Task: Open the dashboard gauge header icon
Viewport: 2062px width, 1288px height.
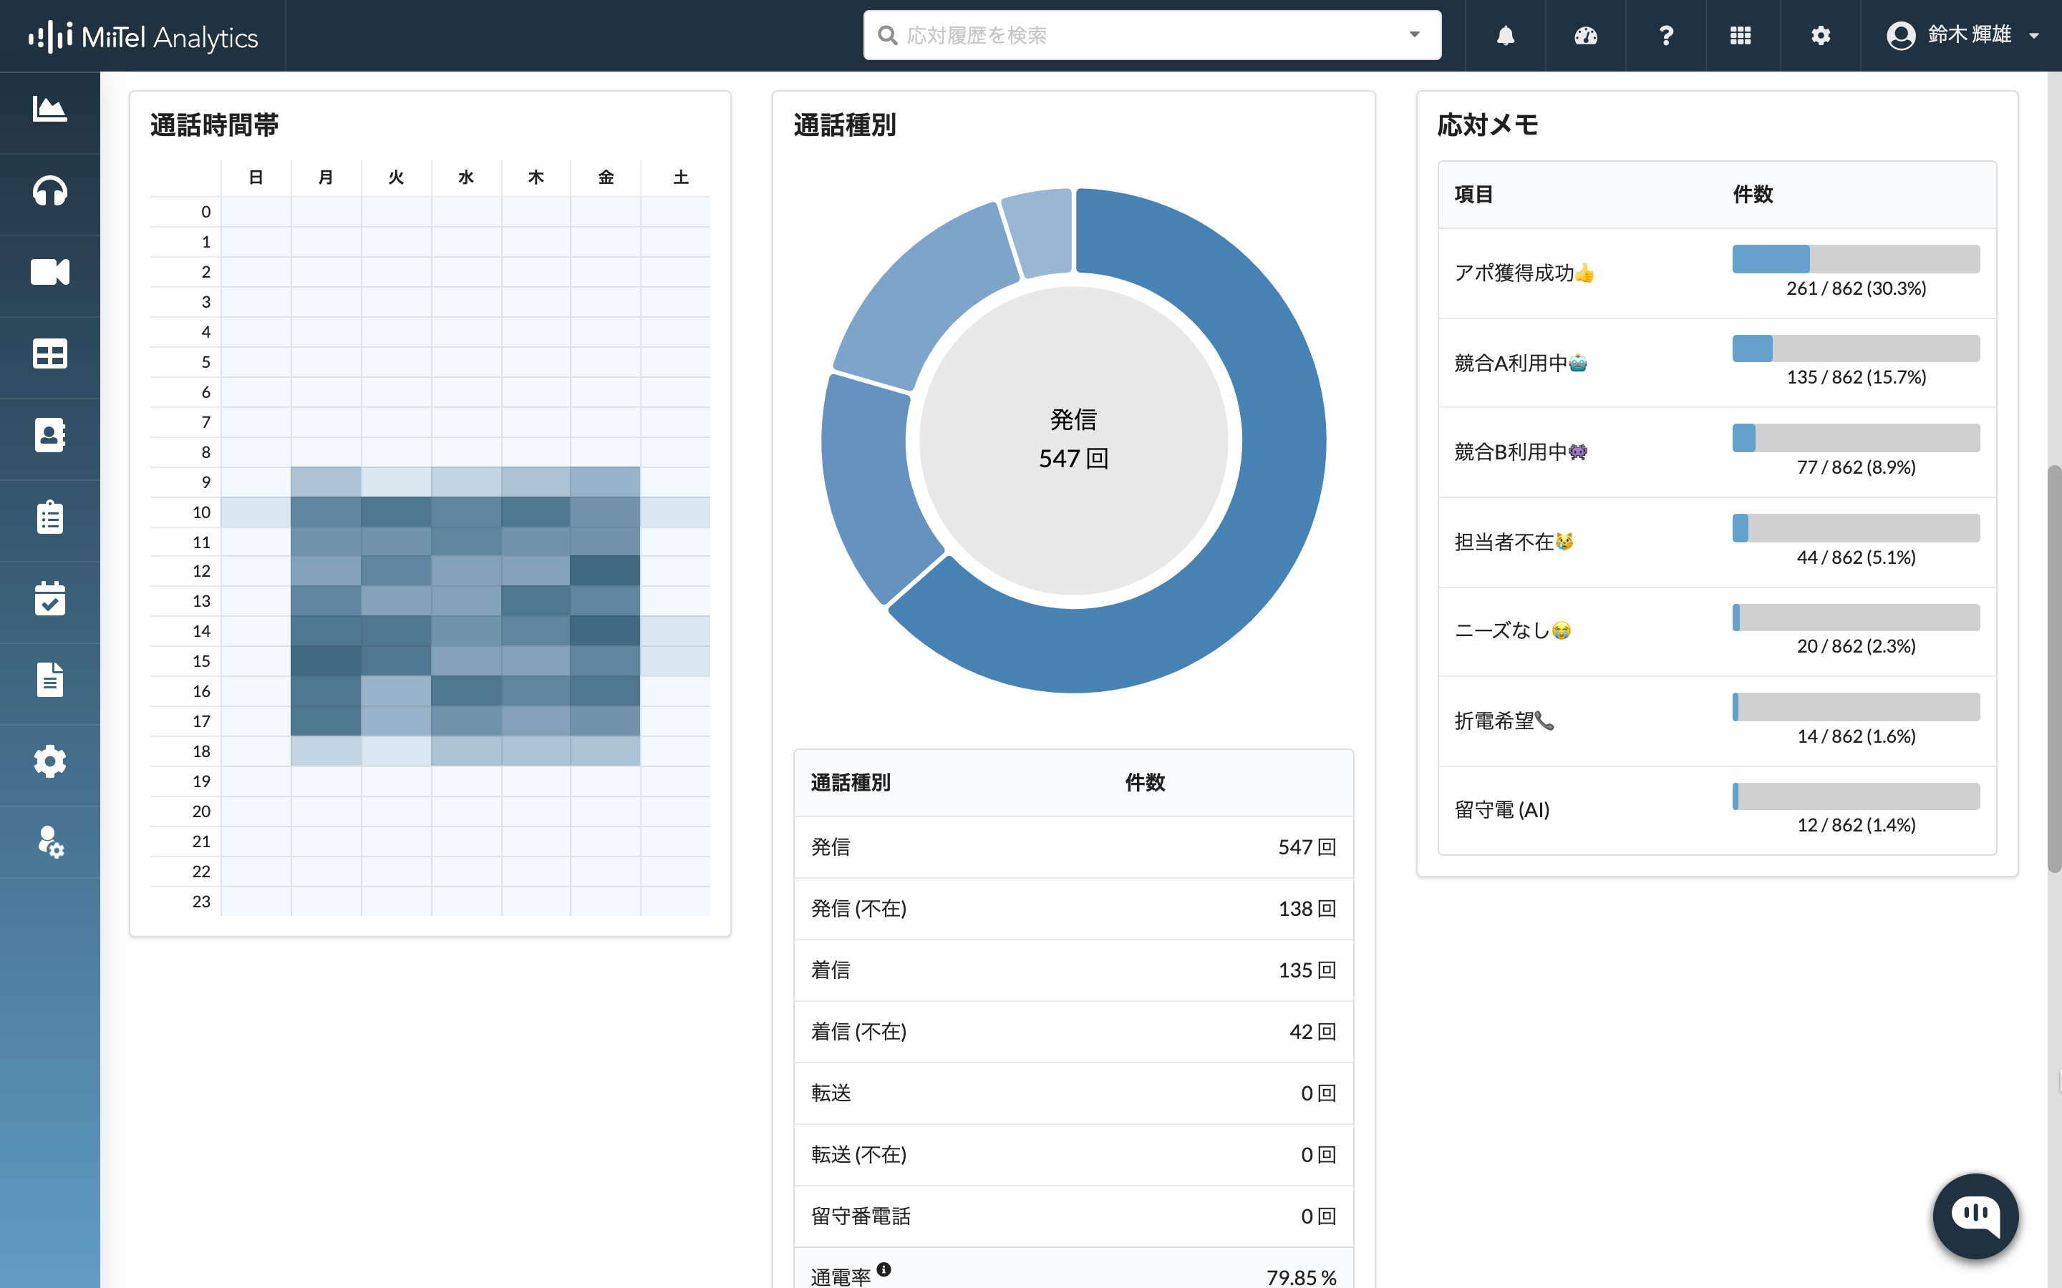Action: (x=1585, y=36)
